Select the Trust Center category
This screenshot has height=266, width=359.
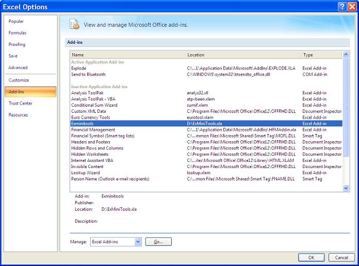pyautogui.click(x=21, y=103)
